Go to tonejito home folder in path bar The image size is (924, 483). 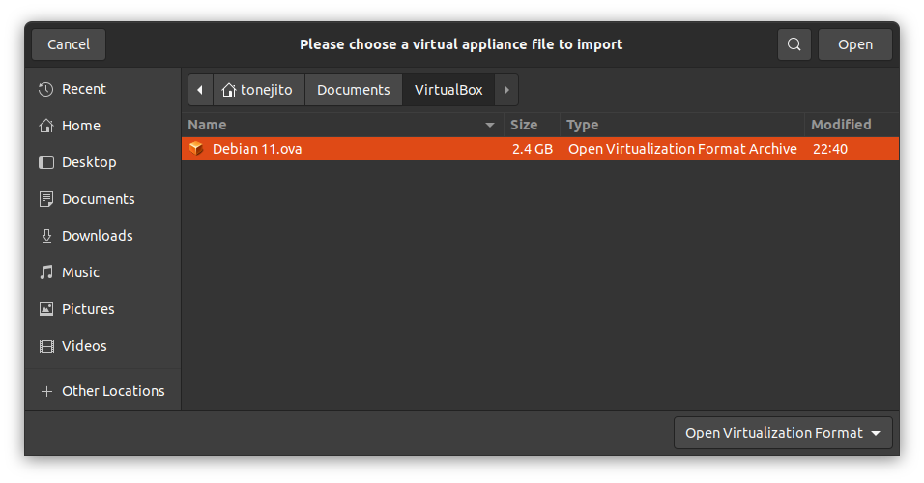(257, 90)
